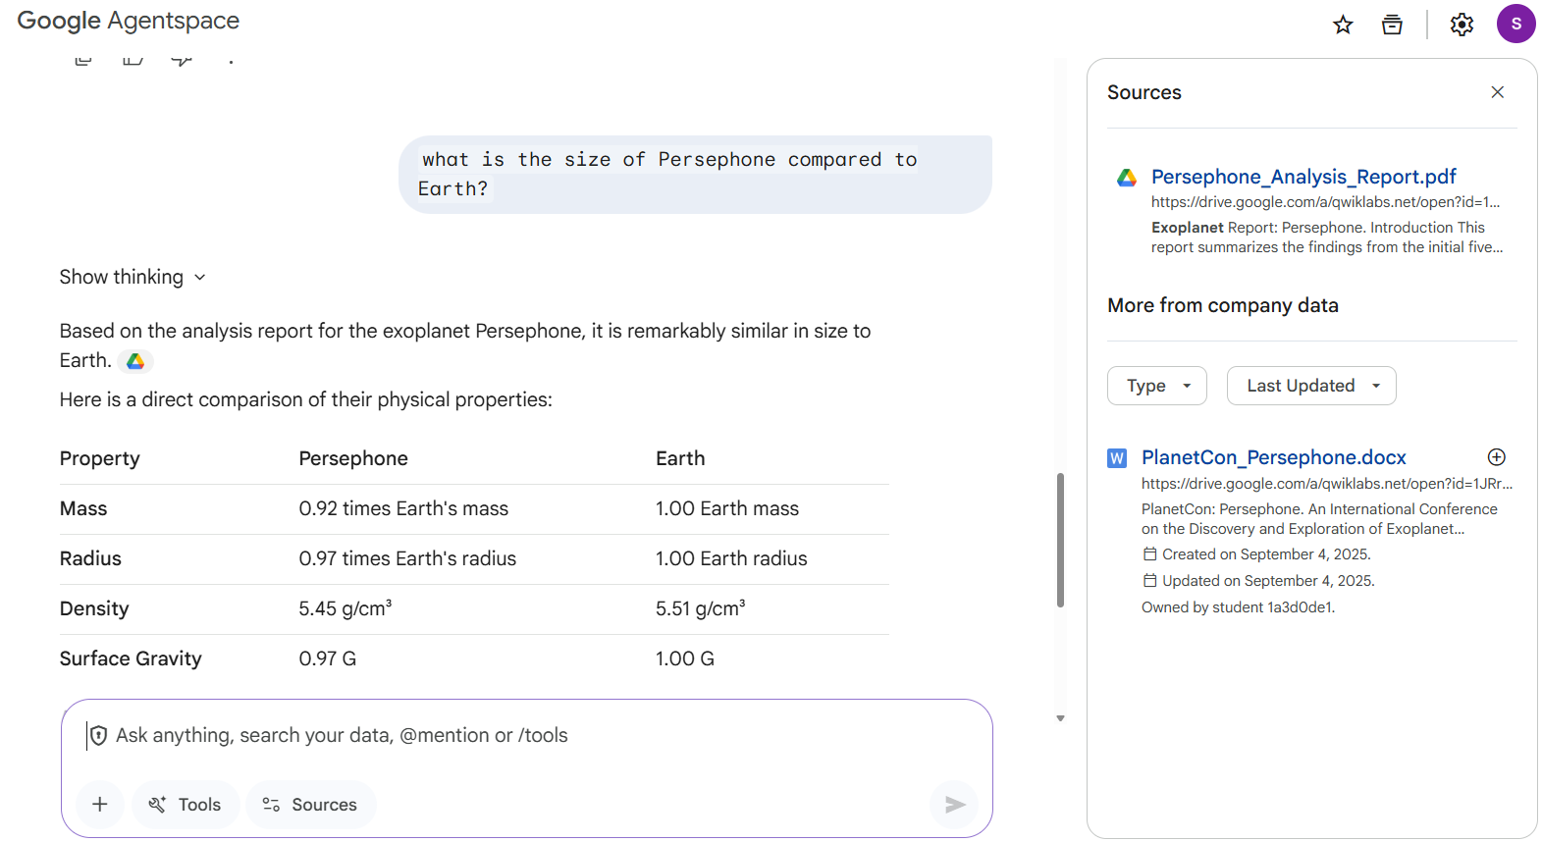The height and width of the screenshot is (842, 1542).
Task: Click the Word document icon beside PlanetCon_Persephone.docx
Action: pos(1117,458)
